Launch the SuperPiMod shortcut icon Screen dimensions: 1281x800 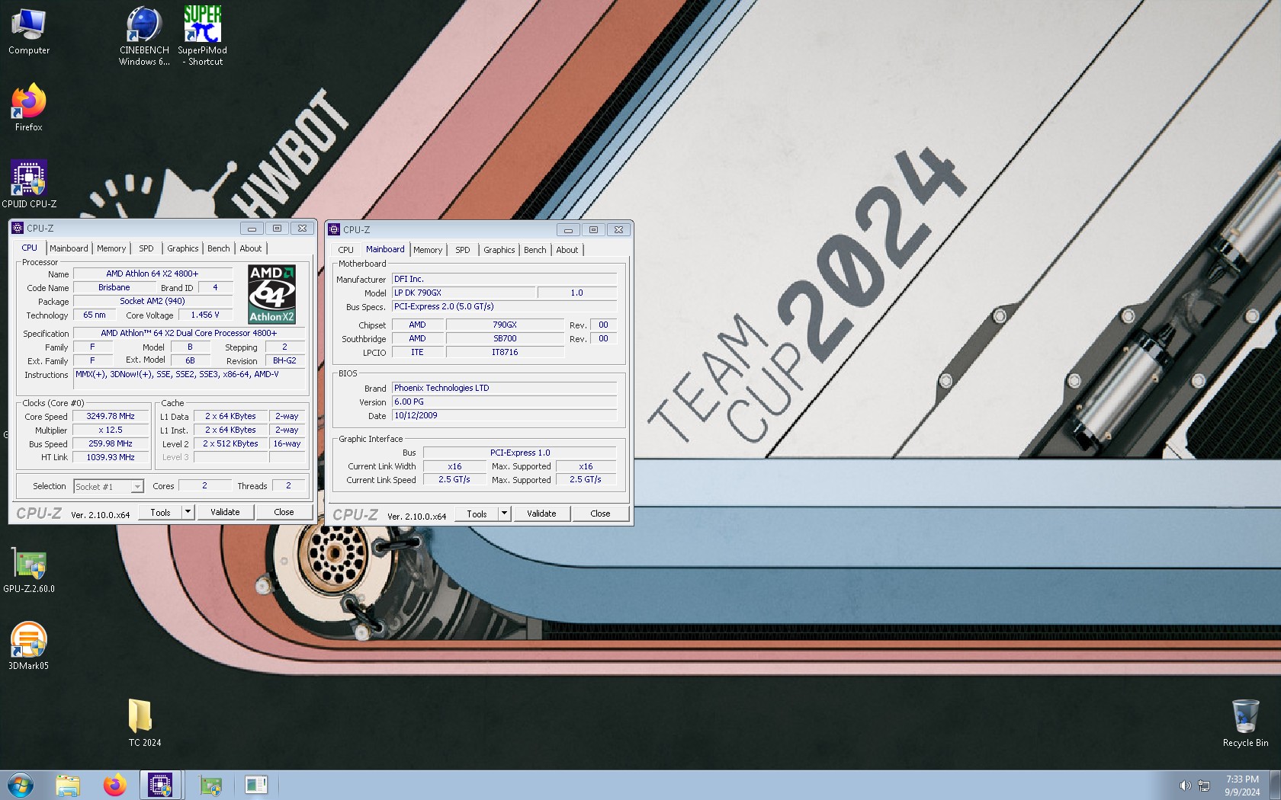[203, 35]
